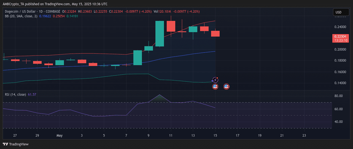Image resolution: width=353 pixels, height=149 pixels.
Task: Click the Dogecoin / US Dollar symbol title
Action: [21, 12]
